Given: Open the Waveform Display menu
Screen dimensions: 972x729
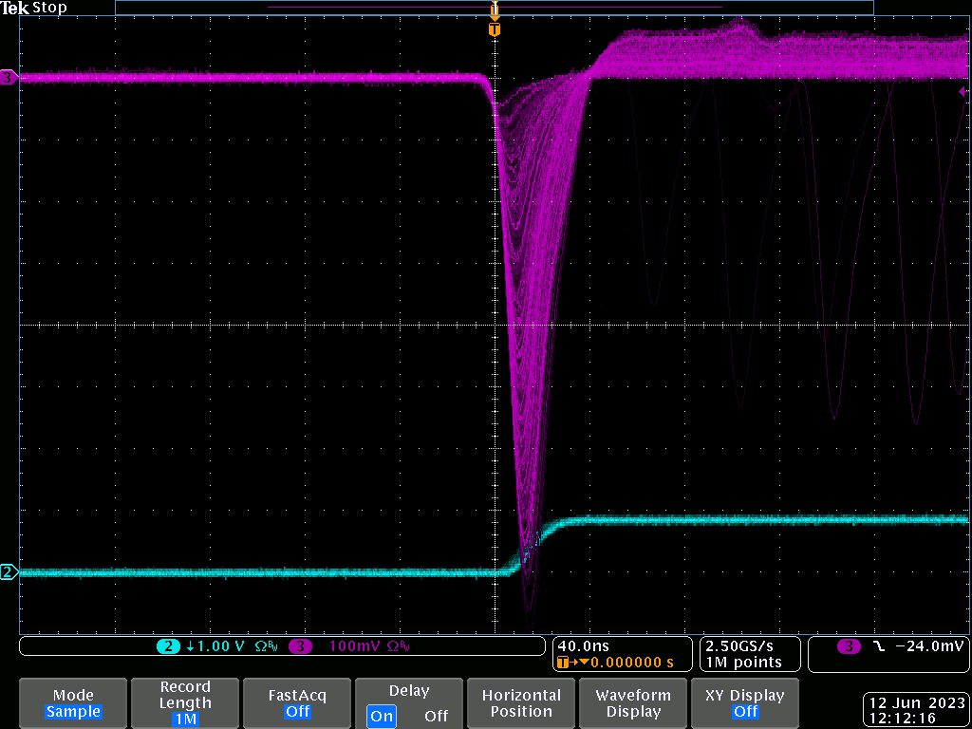Looking at the screenshot, I should click(633, 703).
